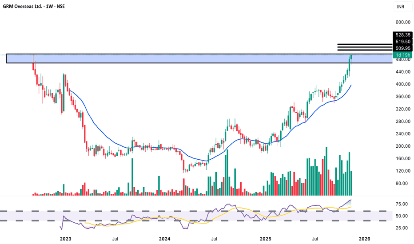Open the INR currency selector
The width and height of the screenshot is (414, 244).
400,7
